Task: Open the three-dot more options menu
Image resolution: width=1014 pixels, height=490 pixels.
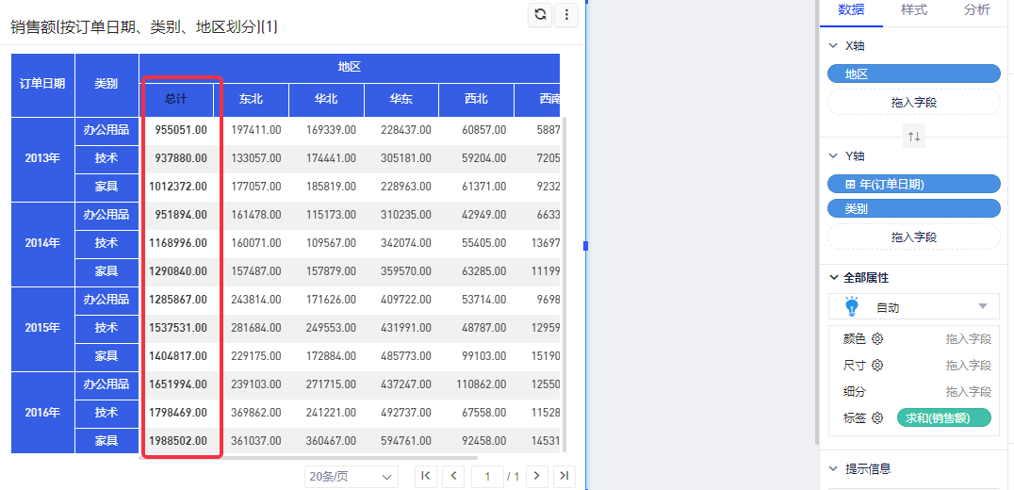Action: 565,14
